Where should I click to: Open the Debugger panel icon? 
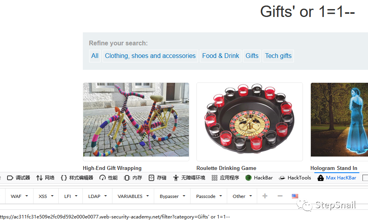[10, 178]
